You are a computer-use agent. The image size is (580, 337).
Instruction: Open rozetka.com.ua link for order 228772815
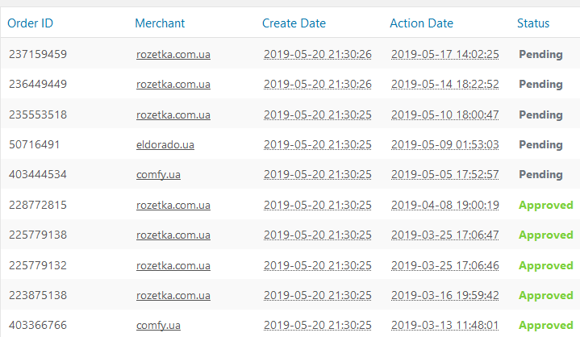(x=173, y=205)
